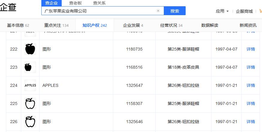
Task: Click 图形 name in row 223
Action: coord(47,67)
